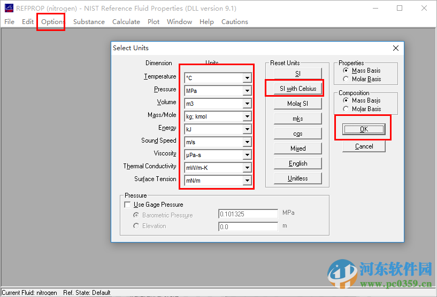Image resolution: width=437 pixels, height=297 pixels.
Task: Expand the Viscosity units dropdown
Action: pos(247,155)
